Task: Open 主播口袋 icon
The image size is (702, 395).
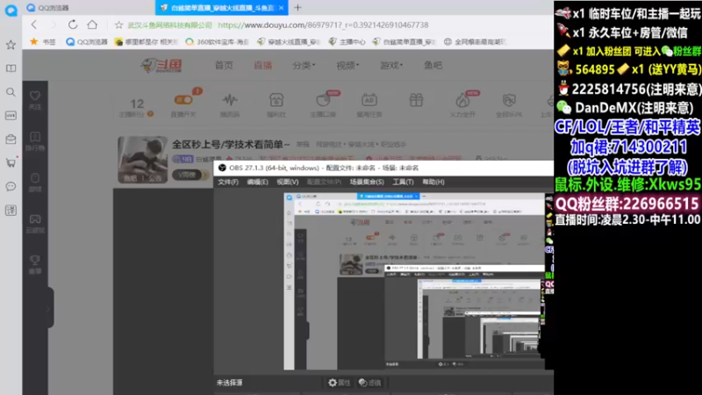Action: point(323,104)
